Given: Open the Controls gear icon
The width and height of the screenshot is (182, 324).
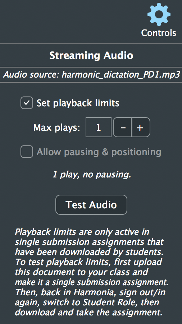Looking at the screenshot, I should [159, 14].
